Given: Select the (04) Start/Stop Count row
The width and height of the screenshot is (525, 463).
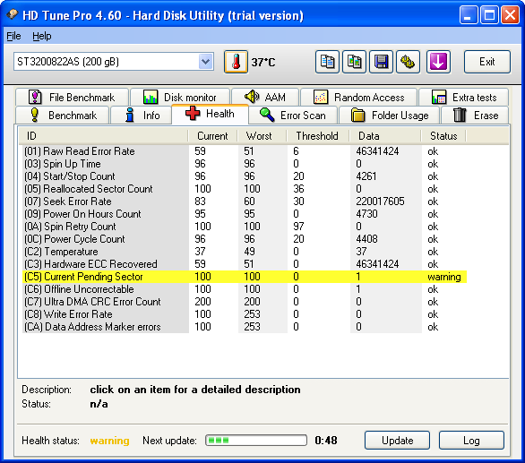Looking at the screenshot, I should (245, 176).
